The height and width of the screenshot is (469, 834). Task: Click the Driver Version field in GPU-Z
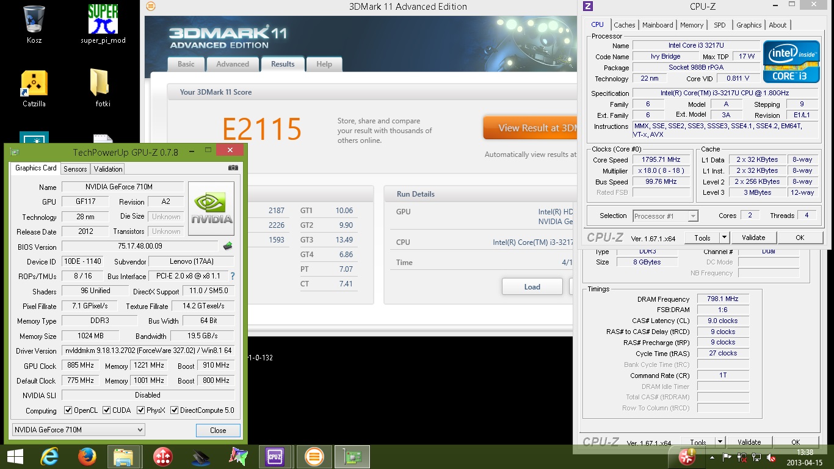coord(148,351)
